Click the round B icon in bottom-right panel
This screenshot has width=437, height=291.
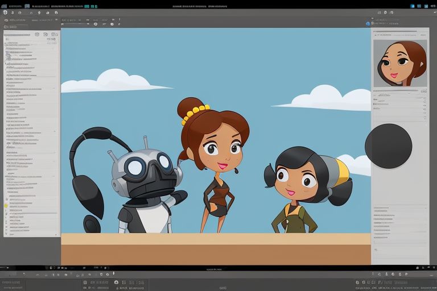357,282
